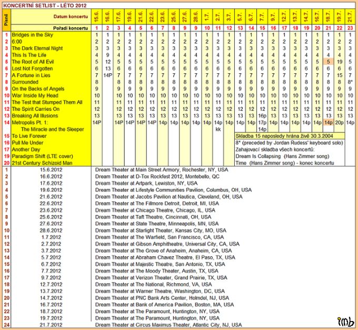Click the 'Metropolis Pt. 1:' song row label

point(32,122)
